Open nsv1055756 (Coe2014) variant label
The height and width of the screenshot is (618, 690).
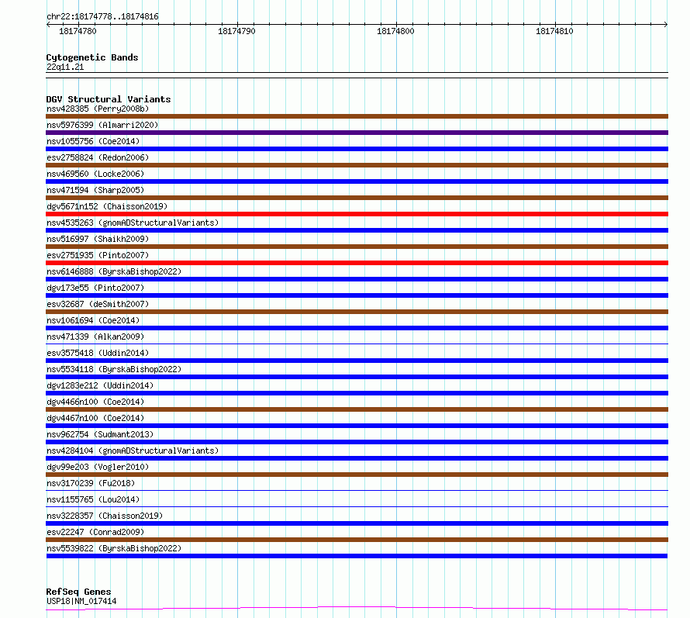coord(93,141)
